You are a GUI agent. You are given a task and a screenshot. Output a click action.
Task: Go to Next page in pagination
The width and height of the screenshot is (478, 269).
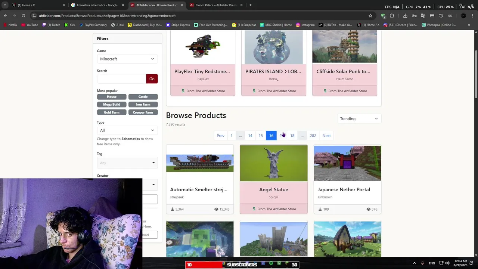point(326,135)
